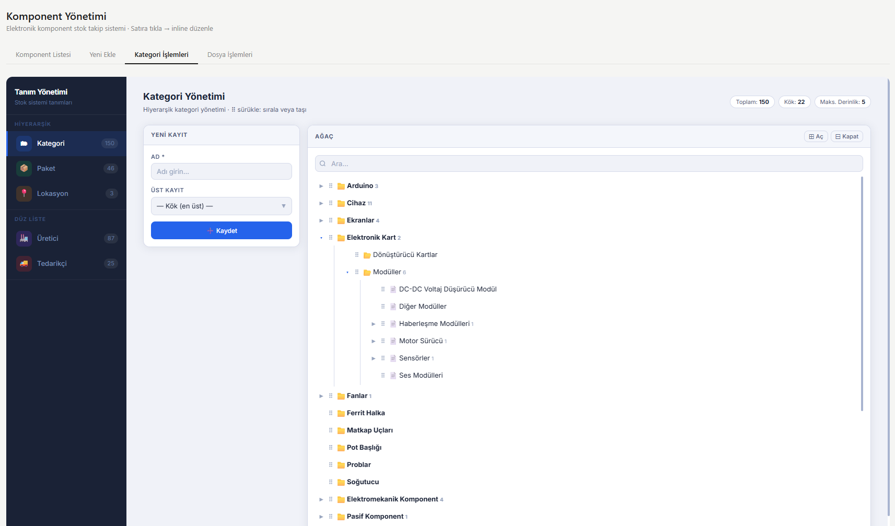Click the Tedarikçi truck icon
The height and width of the screenshot is (526, 895).
coord(24,264)
